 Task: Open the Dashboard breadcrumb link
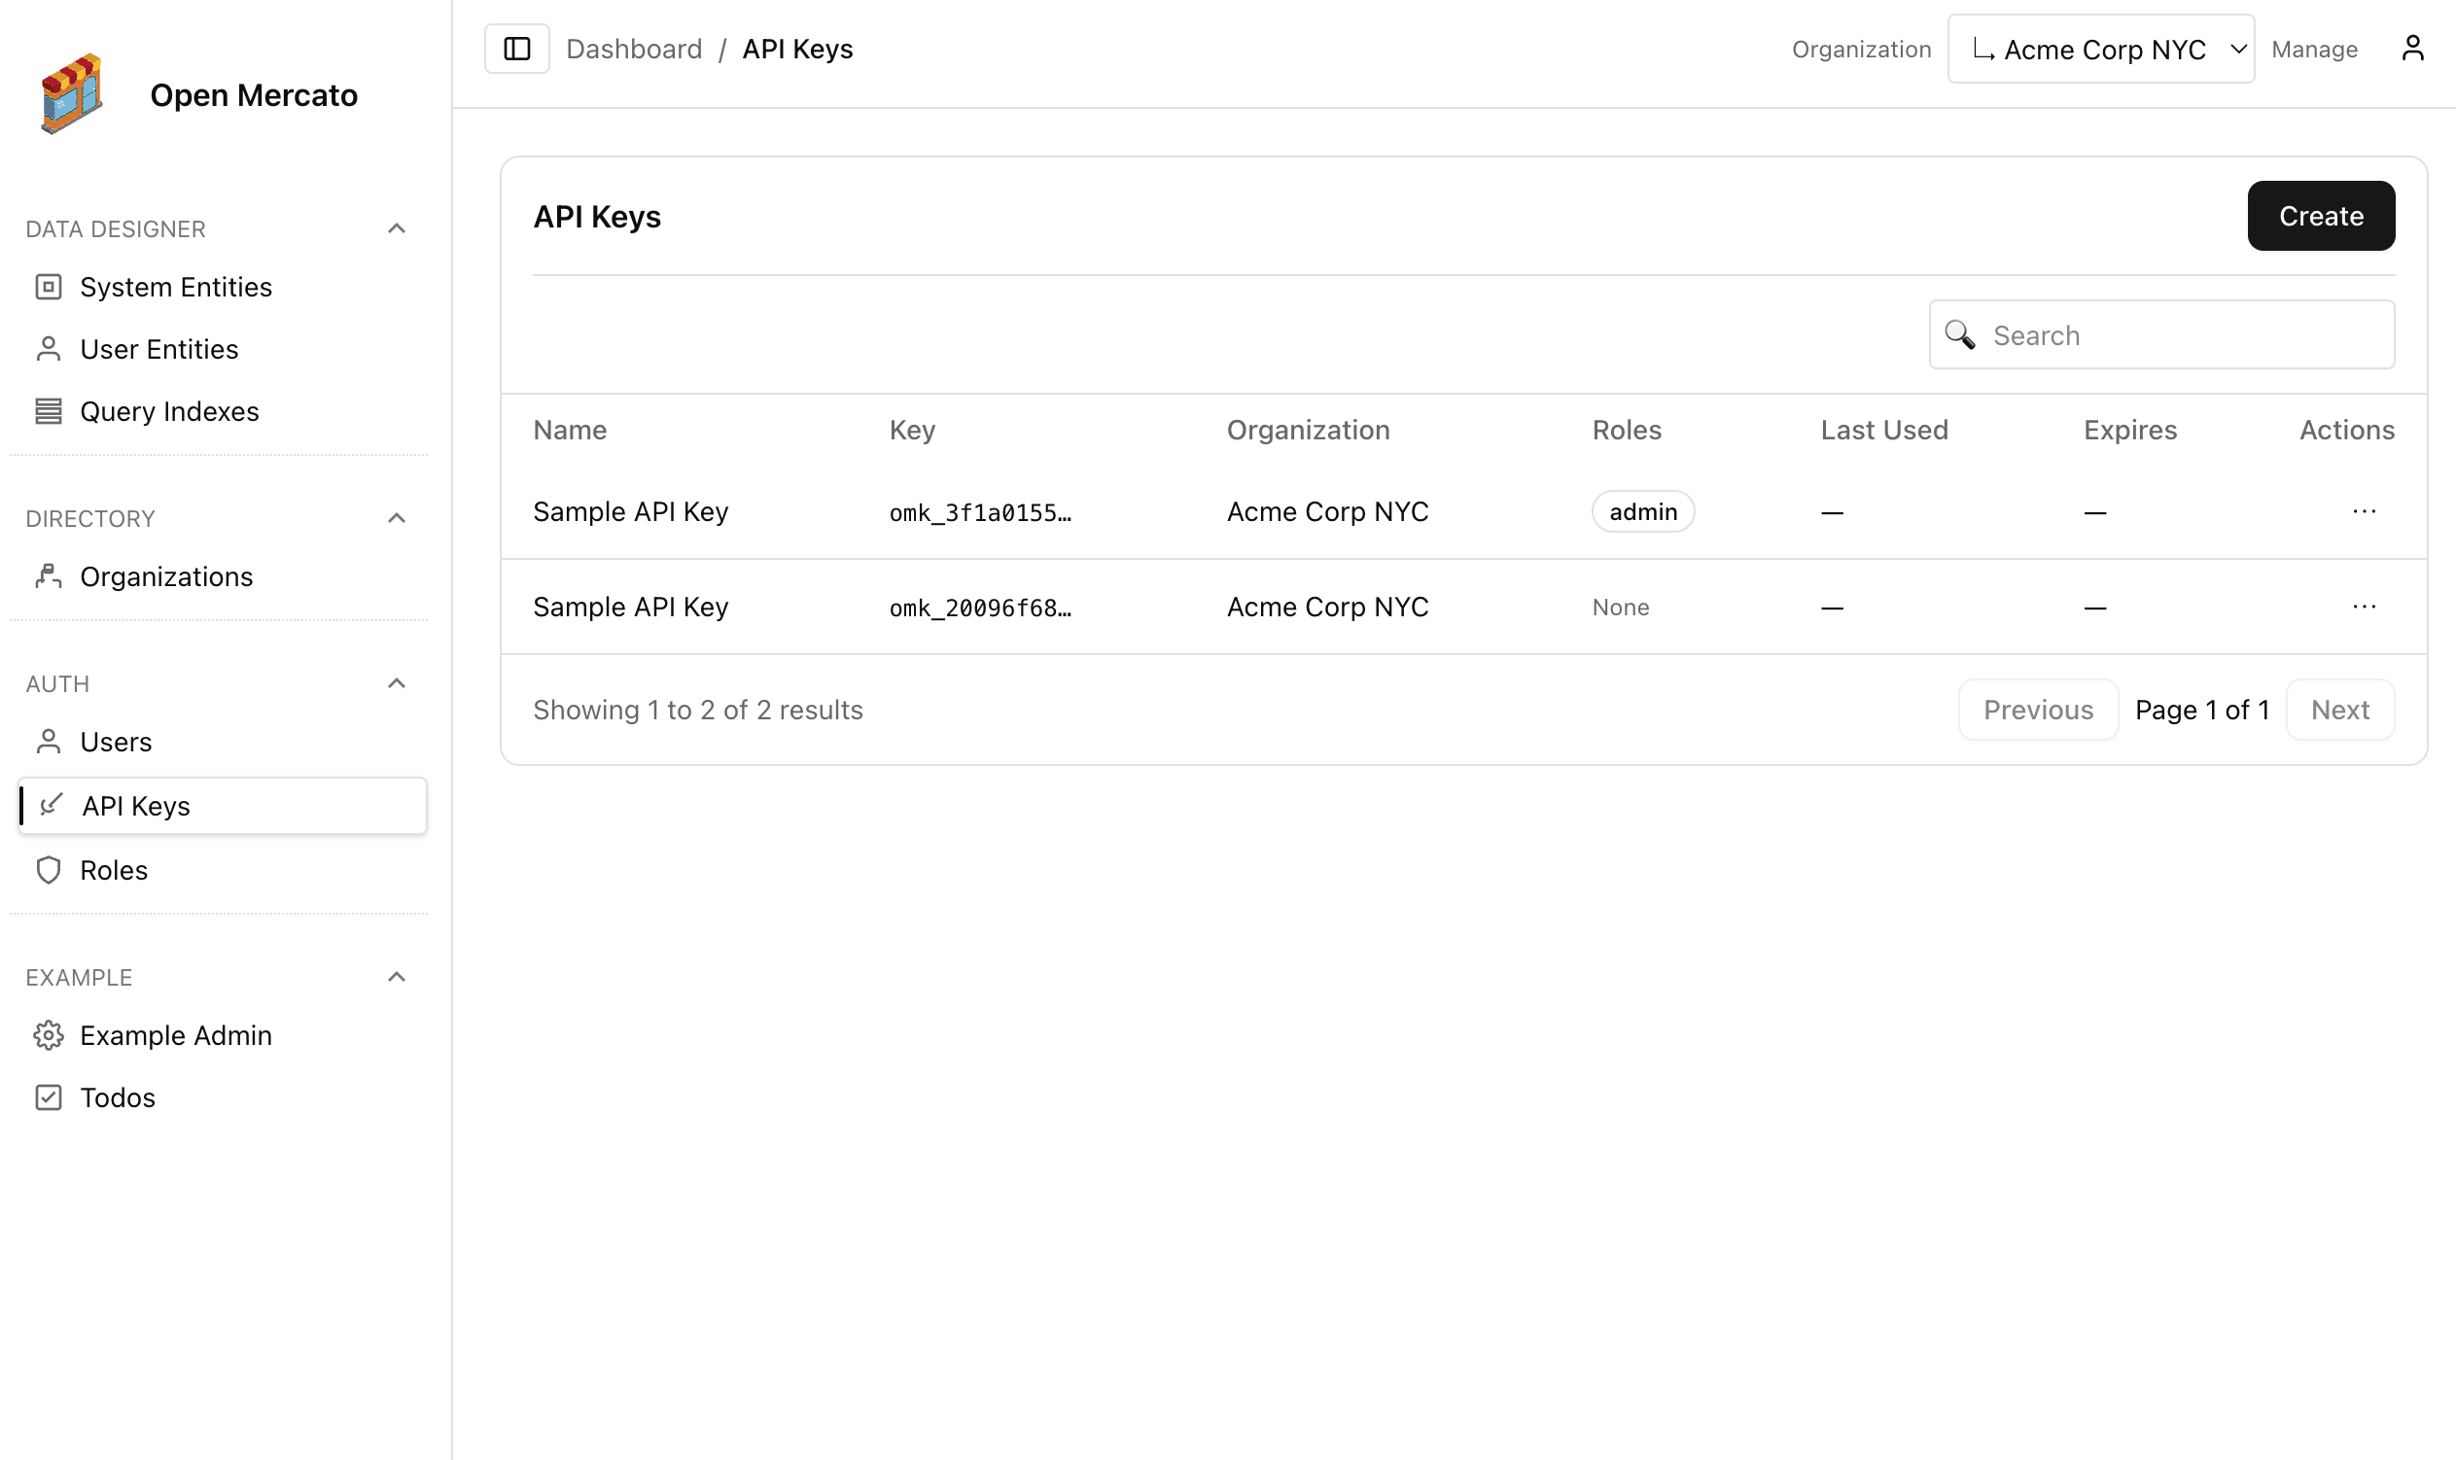(635, 49)
